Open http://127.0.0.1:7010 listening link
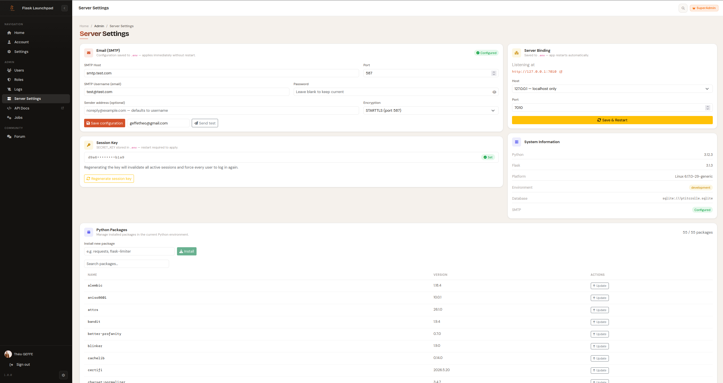 click(x=534, y=72)
